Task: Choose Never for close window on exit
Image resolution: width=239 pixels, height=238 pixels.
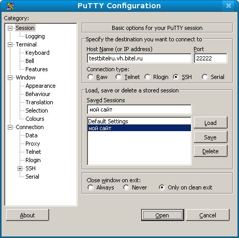Action: (x=126, y=187)
